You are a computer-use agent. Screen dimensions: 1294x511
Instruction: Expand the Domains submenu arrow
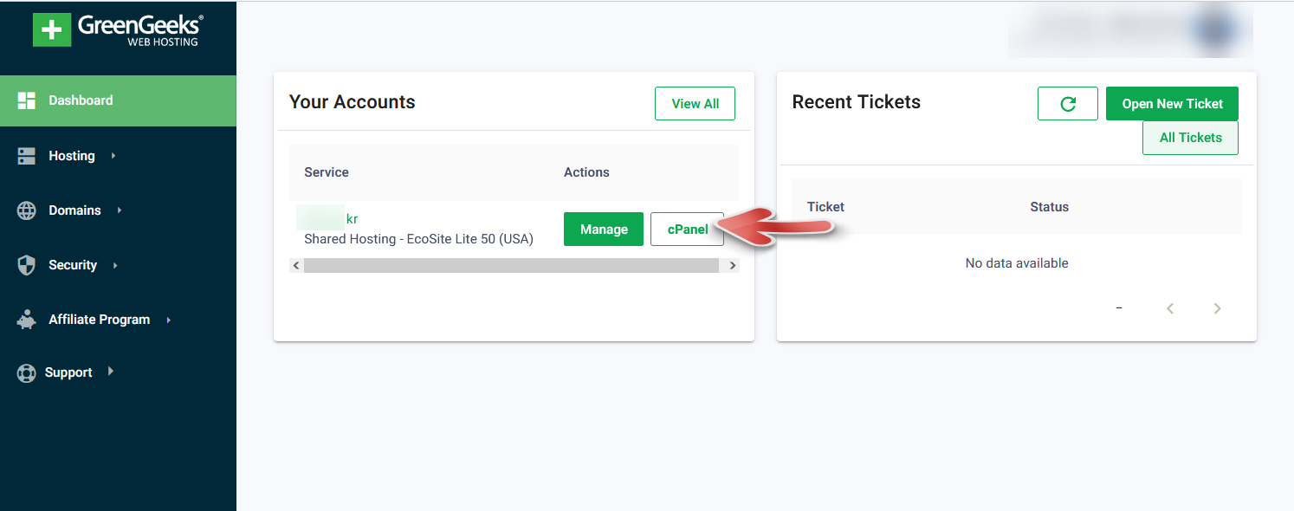(120, 210)
